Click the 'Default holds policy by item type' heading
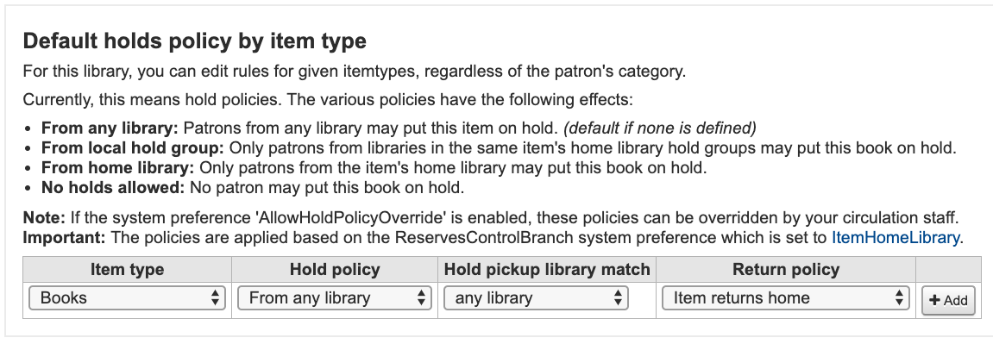This screenshot has height=344, width=993. (194, 41)
